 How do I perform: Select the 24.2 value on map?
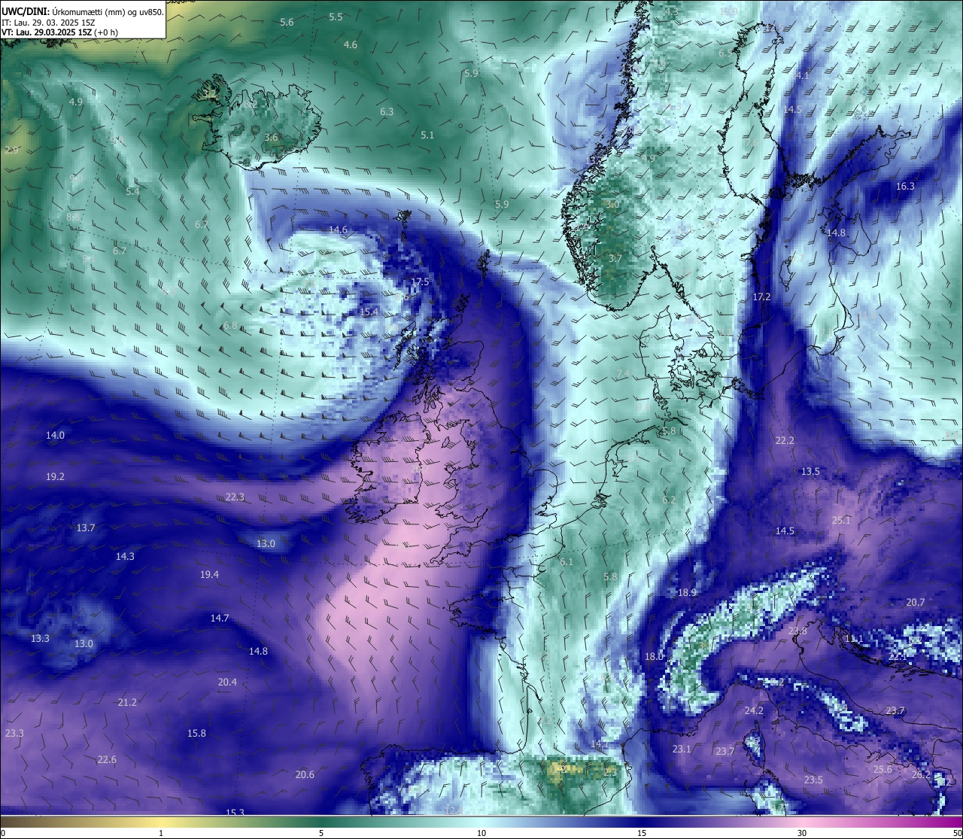point(754,711)
